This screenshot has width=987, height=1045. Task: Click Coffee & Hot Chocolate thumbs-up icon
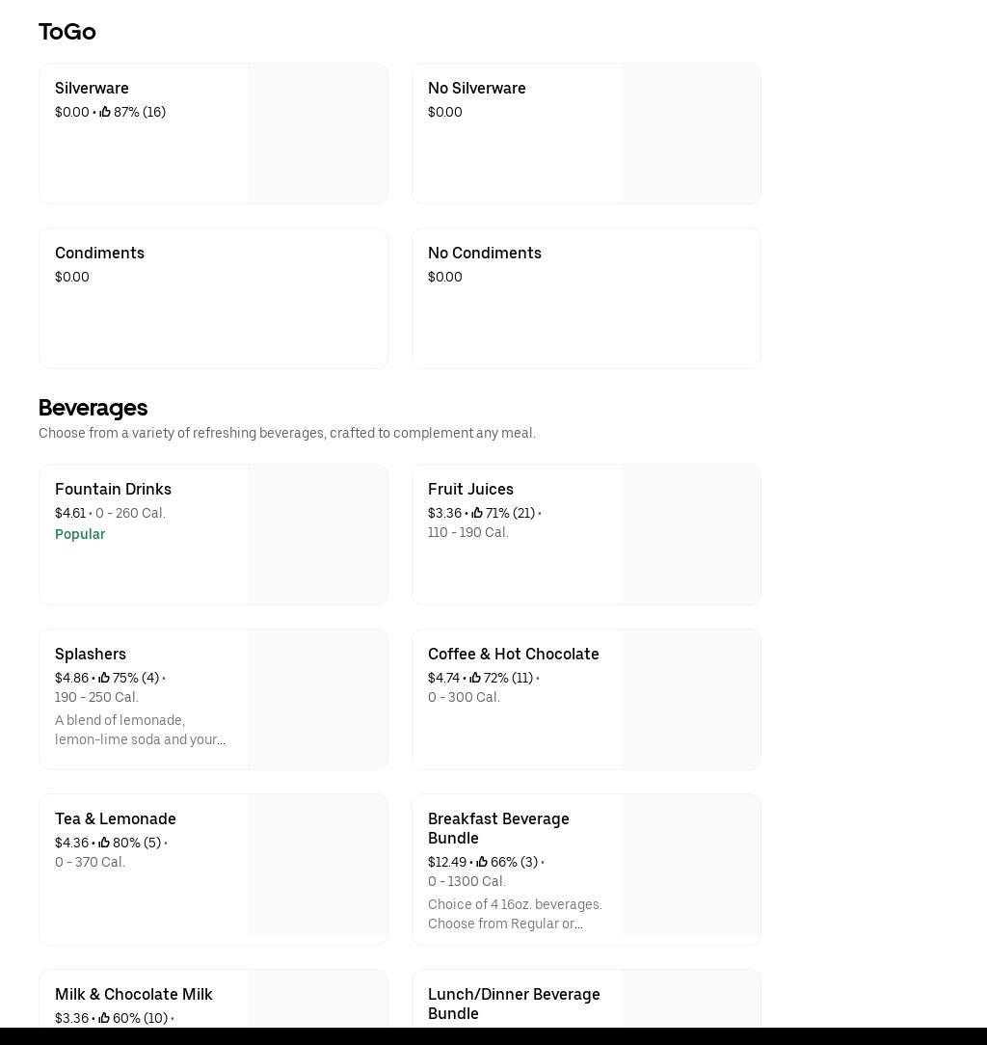point(475,679)
